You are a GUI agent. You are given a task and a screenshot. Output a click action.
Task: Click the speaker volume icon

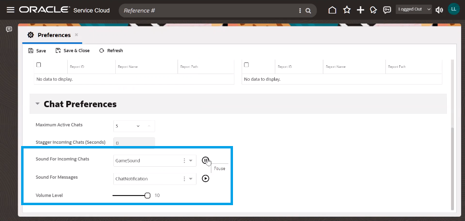439,10
